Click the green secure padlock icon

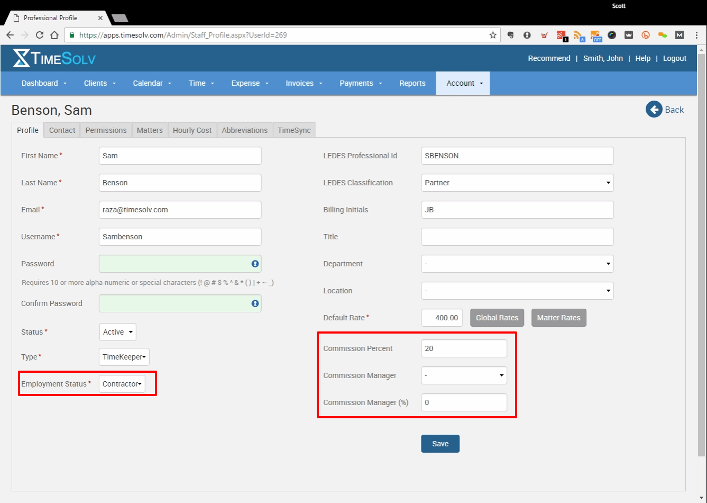tap(72, 35)
